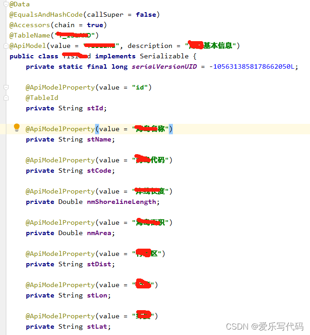Click the serialVersionUID field name
Image resolution: width=310 pixels, height=335 pixels.
(164, 66)
